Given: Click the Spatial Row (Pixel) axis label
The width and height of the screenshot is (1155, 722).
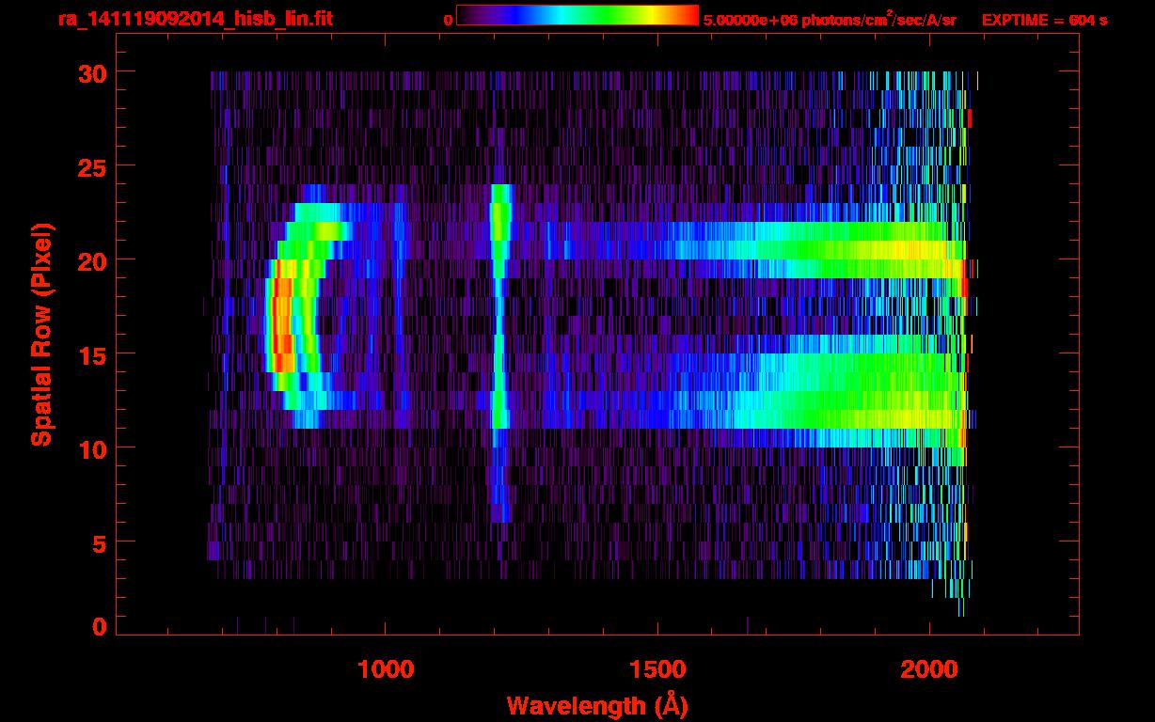Looking at the screenshot, I should [x=40, y=334].
